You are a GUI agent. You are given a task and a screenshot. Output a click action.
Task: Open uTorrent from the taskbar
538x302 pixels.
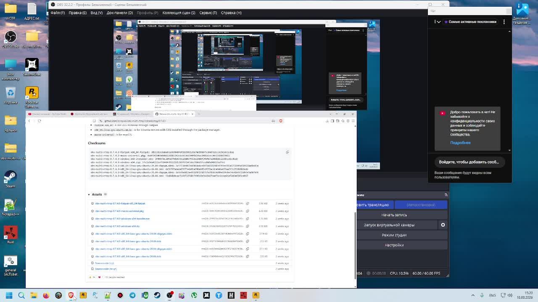194,295
